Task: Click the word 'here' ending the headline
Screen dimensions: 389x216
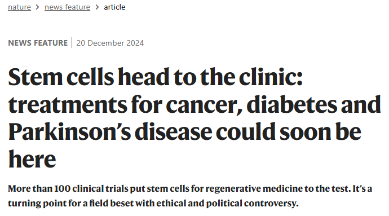Action: click(x=32, y=159)
